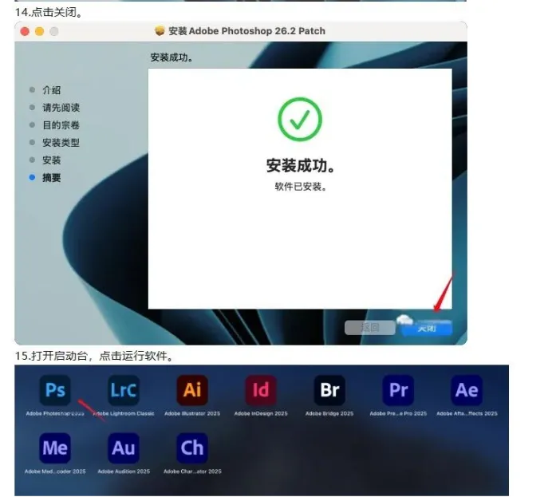Select the 介绍 step in installer sidebar
This screenshot has width=552, height=497.
click(x=51, y=90)
